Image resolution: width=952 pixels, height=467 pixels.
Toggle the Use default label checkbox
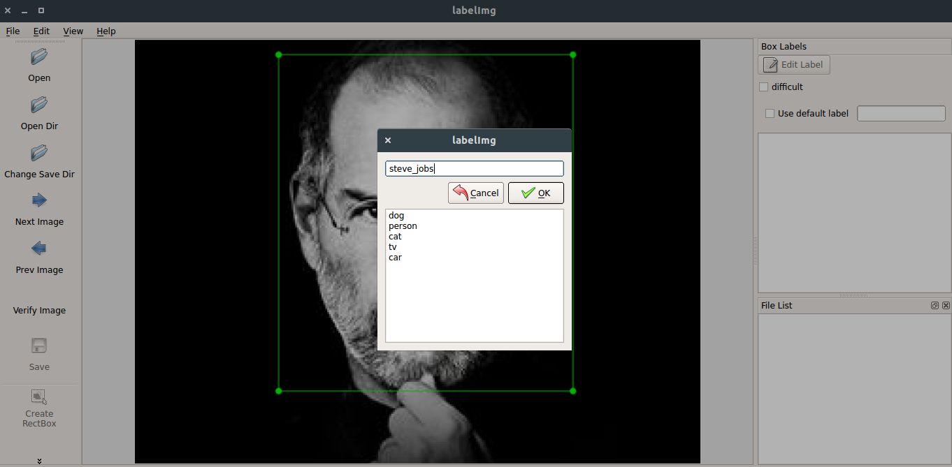pos(770,114)
